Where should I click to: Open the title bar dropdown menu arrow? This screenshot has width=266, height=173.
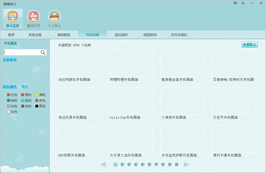[243, 3]
